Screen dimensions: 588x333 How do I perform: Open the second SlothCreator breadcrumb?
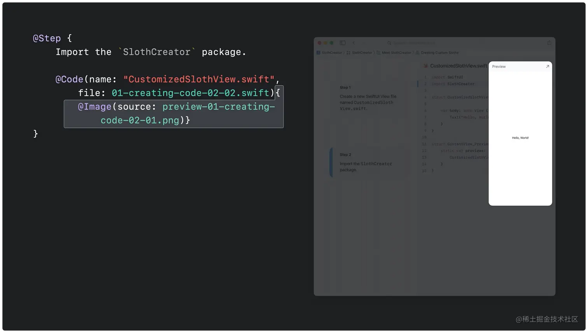click(362, 53)
